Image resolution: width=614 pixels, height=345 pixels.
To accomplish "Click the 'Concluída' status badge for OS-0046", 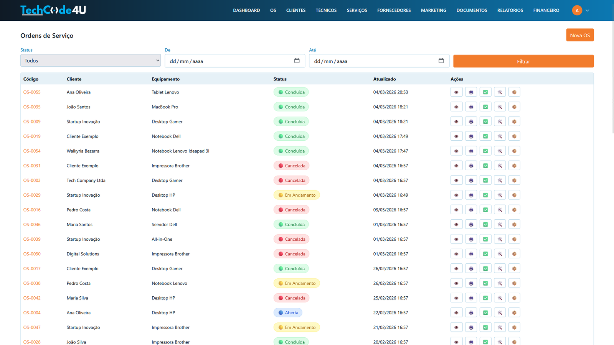I will point(291,224).
